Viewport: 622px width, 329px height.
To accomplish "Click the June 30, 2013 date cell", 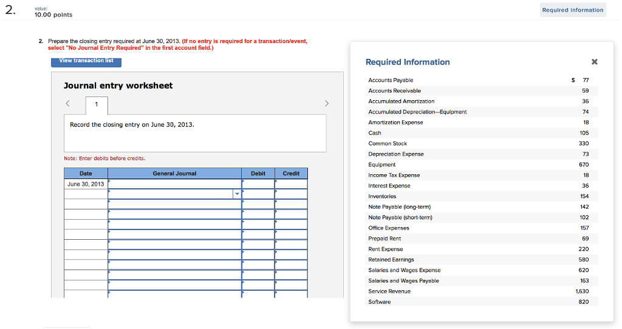I will [86, 184].
